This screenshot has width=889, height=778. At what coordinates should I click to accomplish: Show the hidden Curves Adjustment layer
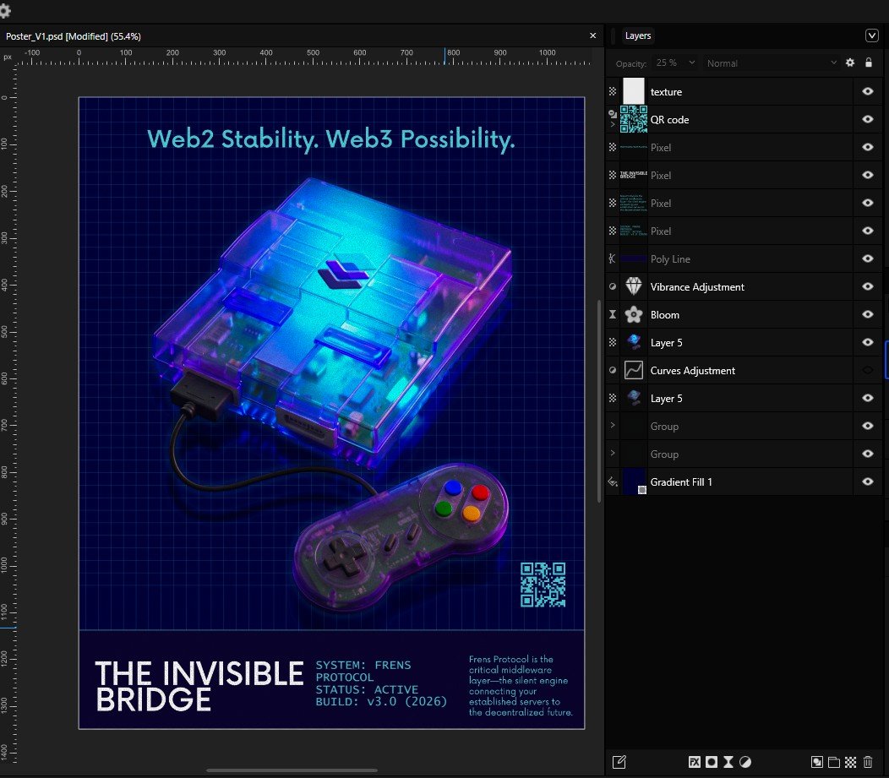(x=867, y=370)
